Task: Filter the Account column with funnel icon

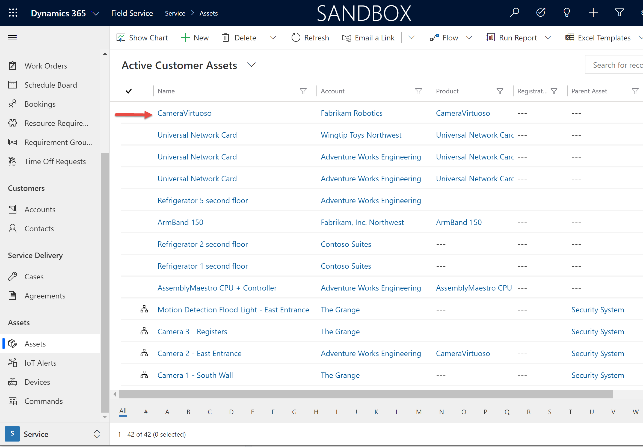Action: (418, 91)
